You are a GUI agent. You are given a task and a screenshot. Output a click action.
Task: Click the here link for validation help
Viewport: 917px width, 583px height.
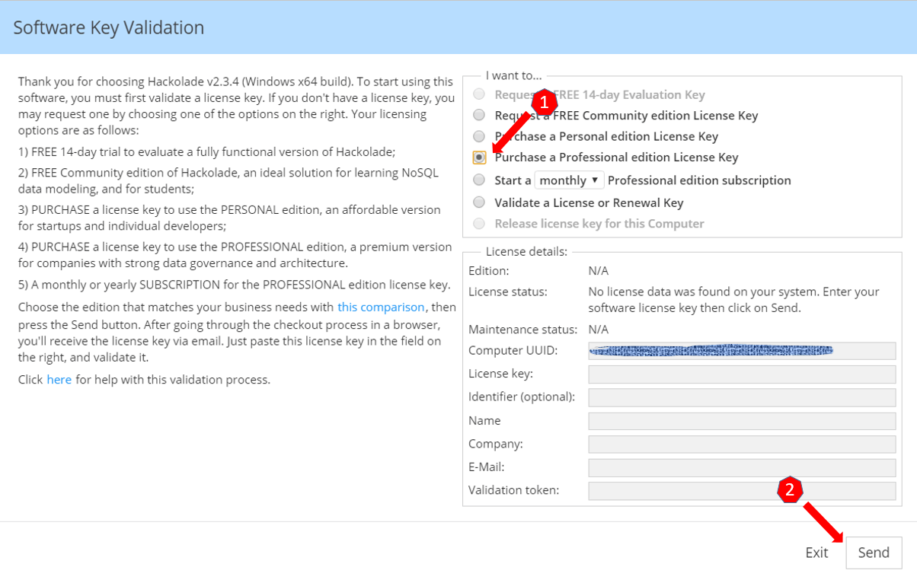point(59,379)
